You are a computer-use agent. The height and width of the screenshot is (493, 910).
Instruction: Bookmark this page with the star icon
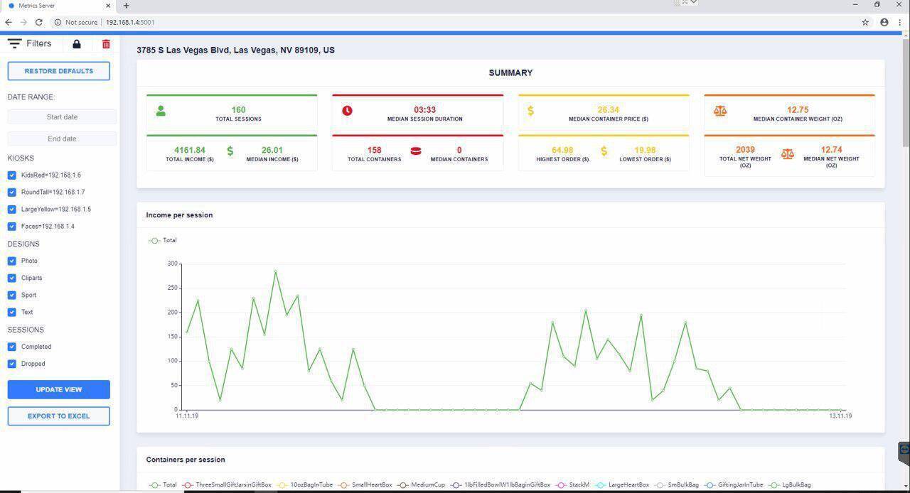(x=865, y=22)
